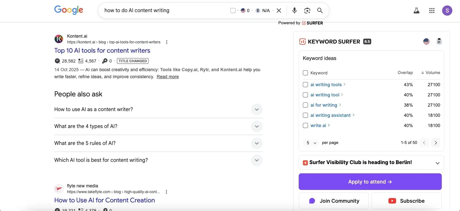This screenshot has width=460, height=211.
Task: Check 'ai writing assistant' keyword
Action: 305,115
